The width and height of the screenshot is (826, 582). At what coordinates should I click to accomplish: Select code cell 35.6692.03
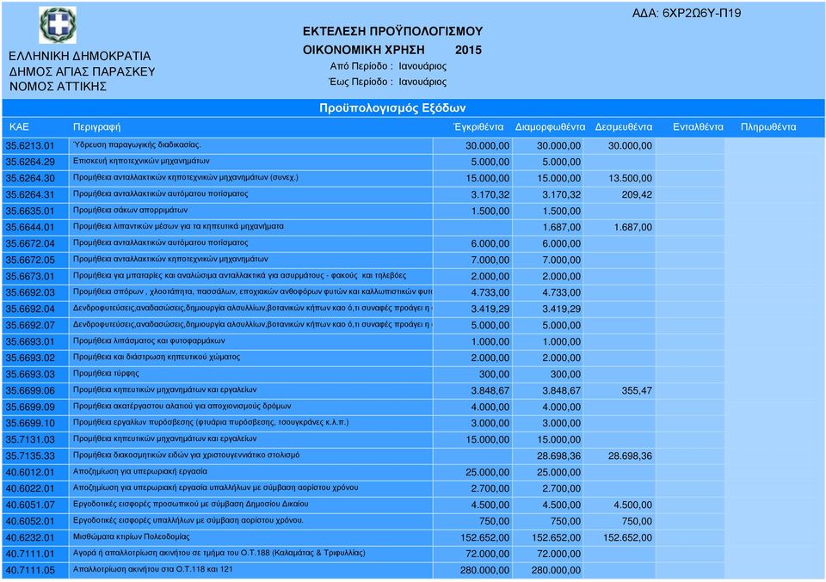35,292
